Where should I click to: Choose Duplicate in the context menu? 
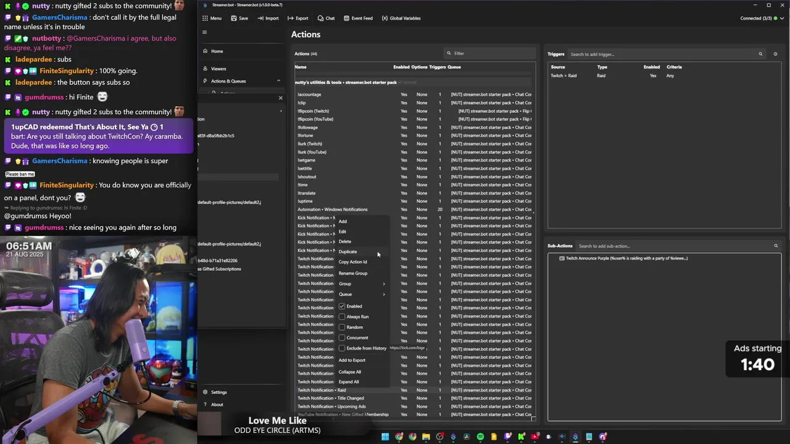tap(347, 252)
